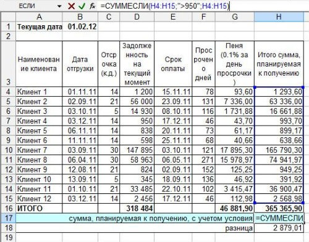Image resolution: width=309 pixels, height=242 pixels.
Task: Select the total cell 365 365,90
Action: (279, 208)
